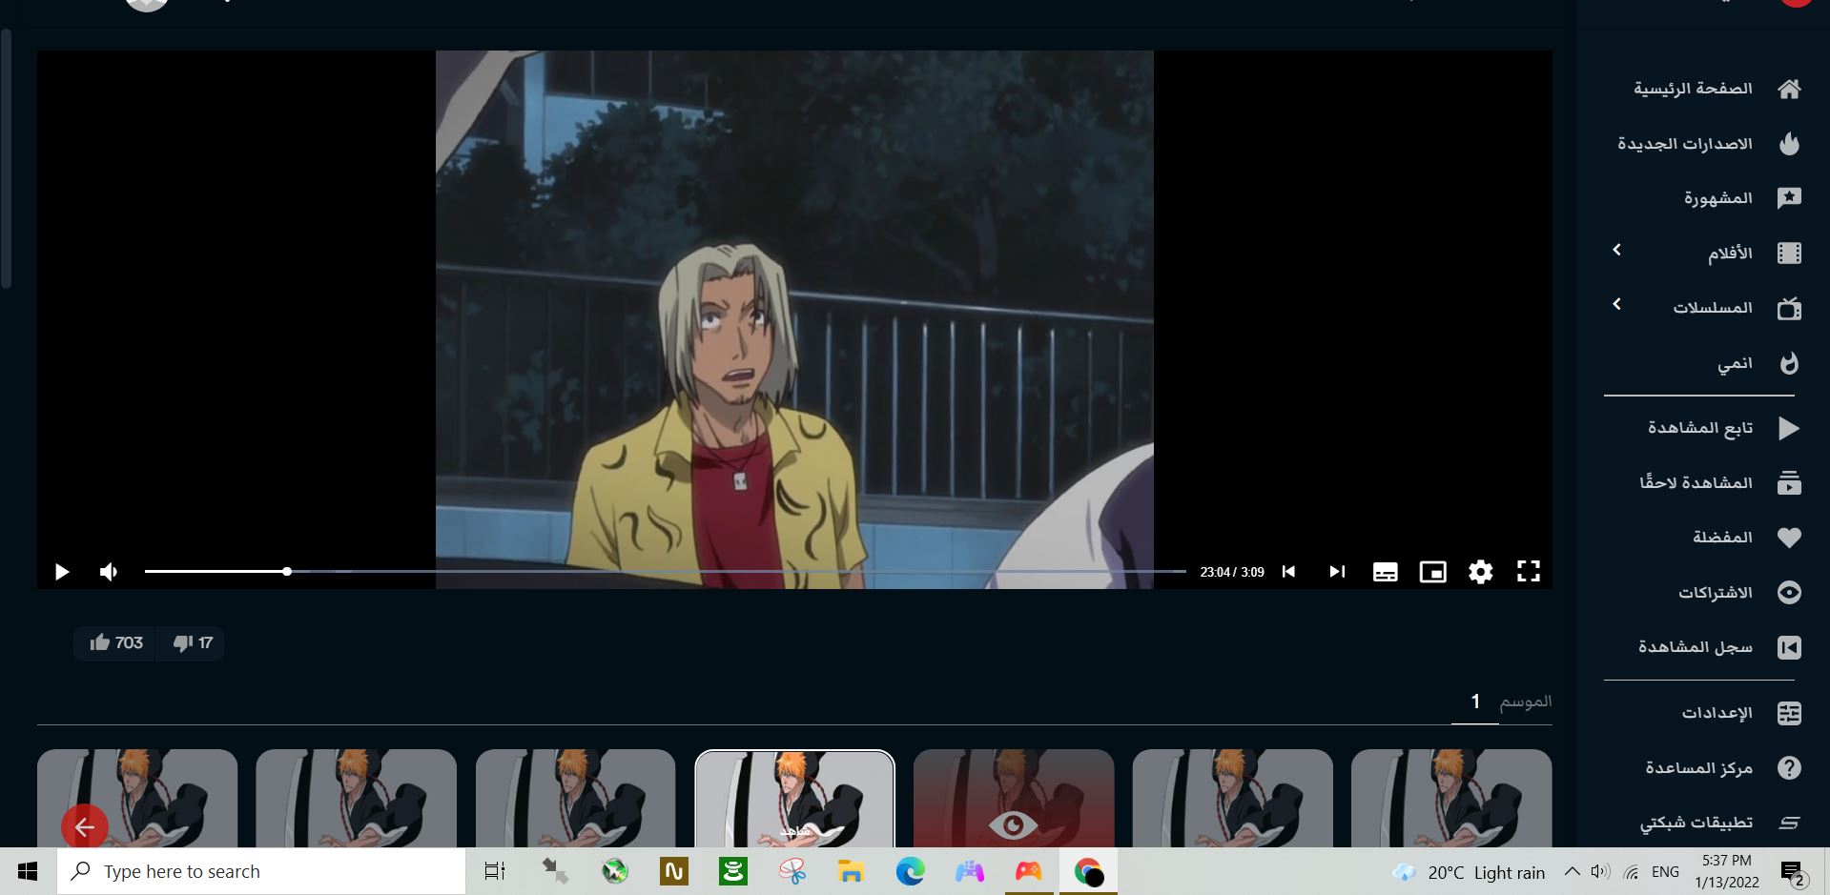Screen dimensions: 1830x895
Task: Open File Explorer from taskbar
Action: 851,871
